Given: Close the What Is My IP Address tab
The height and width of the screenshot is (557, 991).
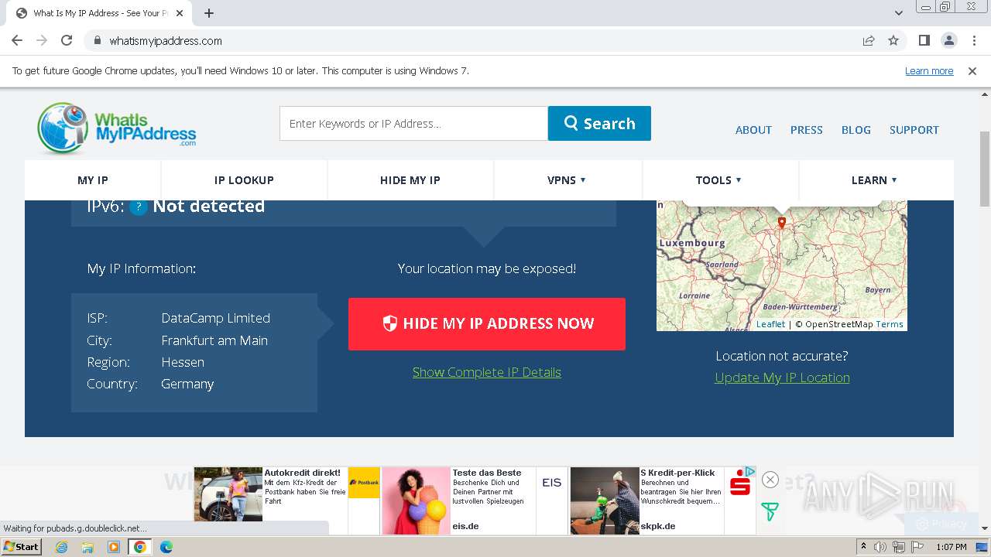Looking at the screenshot, I should coord(180,13).
